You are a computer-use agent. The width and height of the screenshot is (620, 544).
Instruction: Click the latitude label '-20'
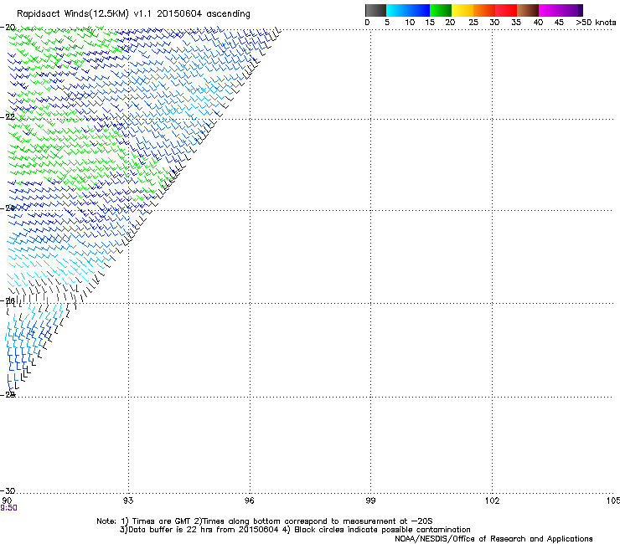click(8, 28)
